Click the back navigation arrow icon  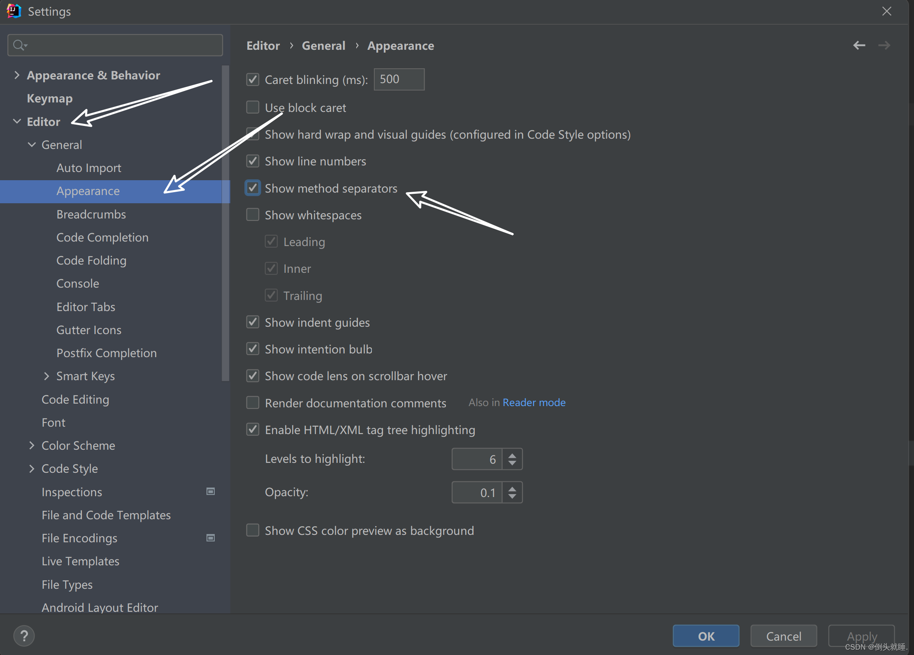pos(859,45)
